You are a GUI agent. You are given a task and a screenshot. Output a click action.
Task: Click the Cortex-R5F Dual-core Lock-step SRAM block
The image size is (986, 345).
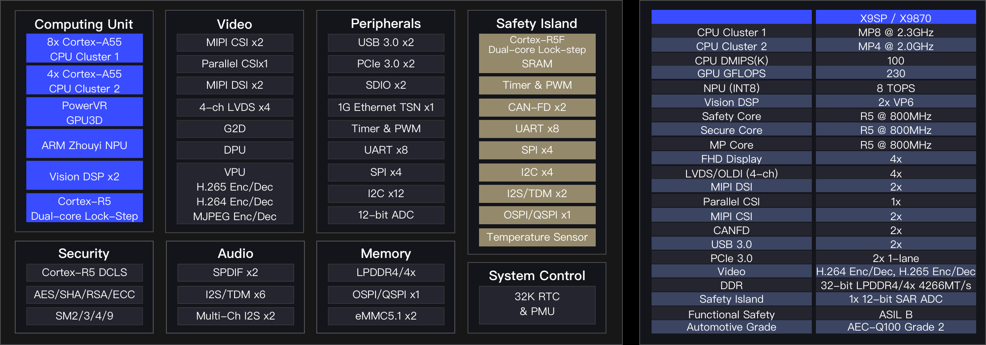click(537, 53)
